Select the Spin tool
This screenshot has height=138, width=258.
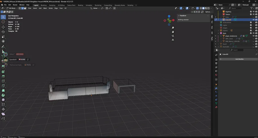[x=3, y=95]
